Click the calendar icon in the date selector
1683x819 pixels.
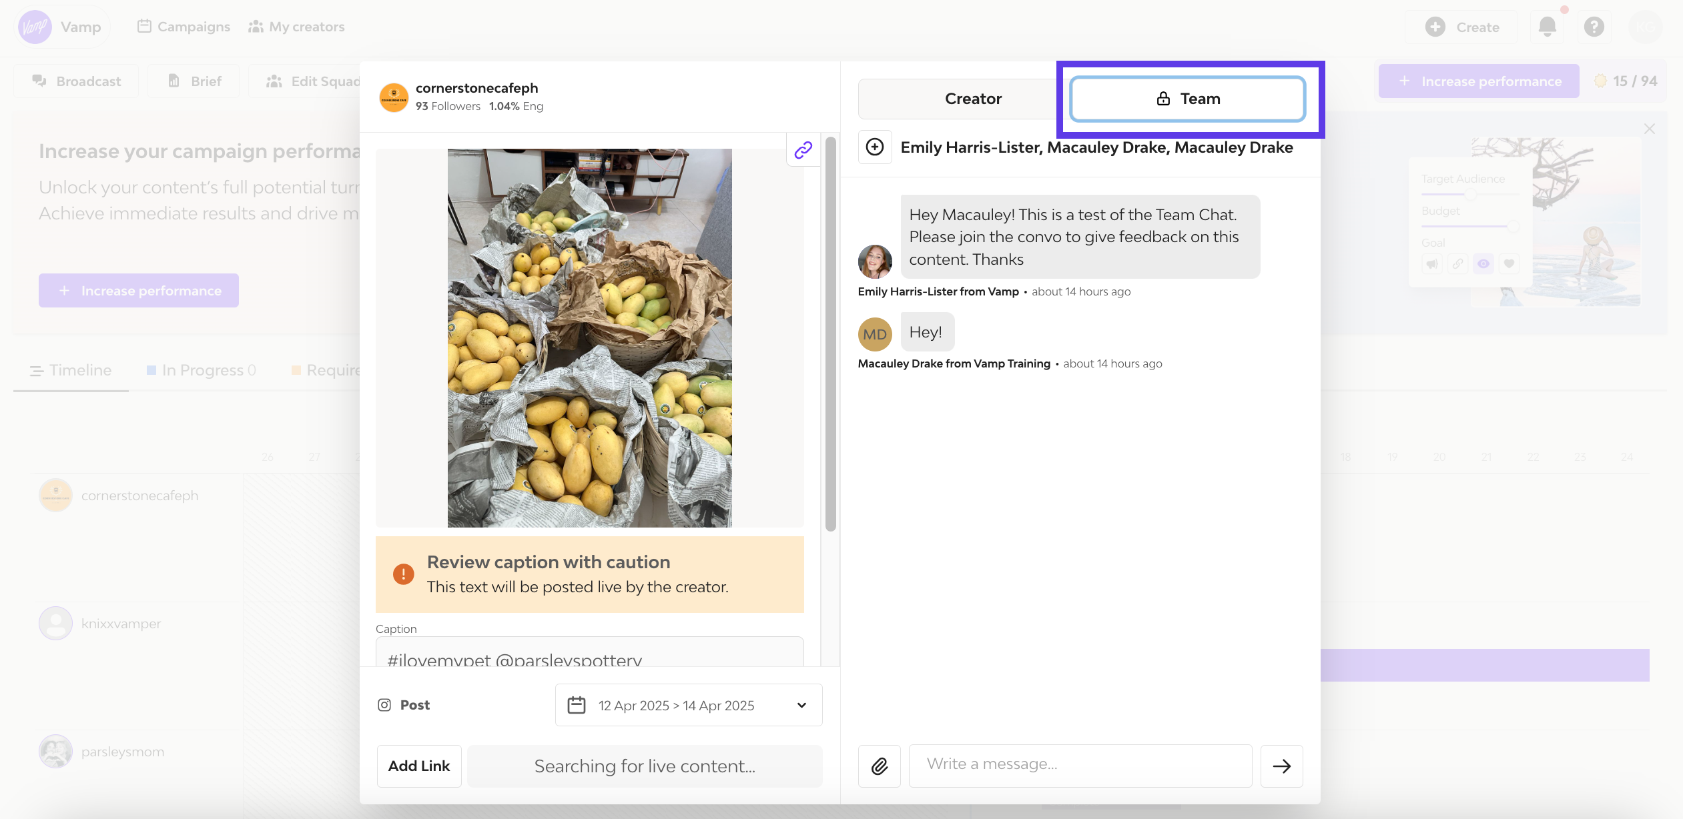pyautogui.click(x=577, y=705)
